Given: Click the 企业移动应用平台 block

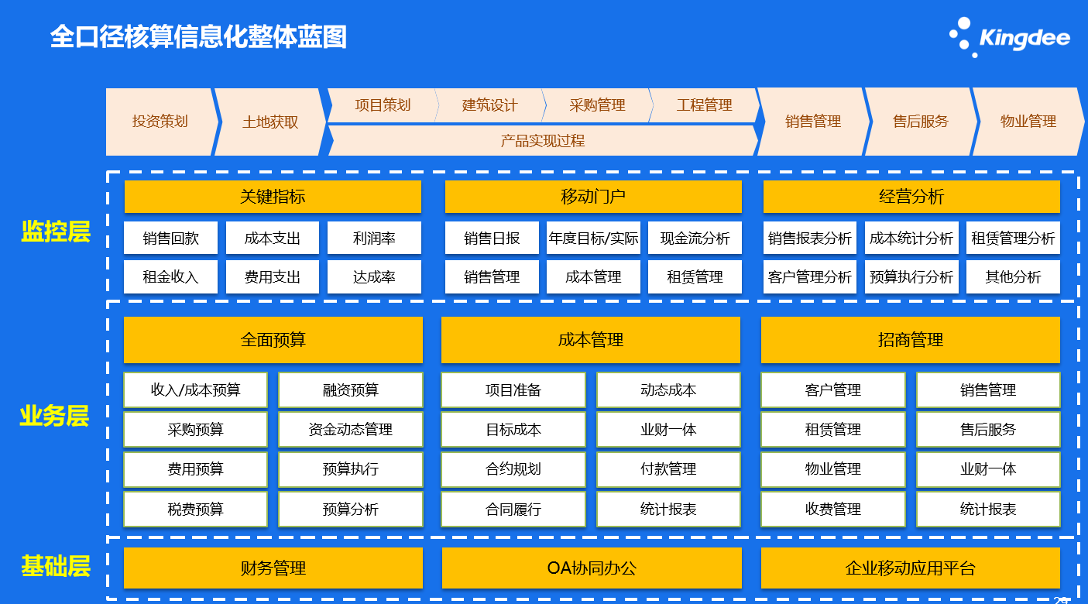Looking at the screenshot, I should pyautogui.click(x=910, y=568).
